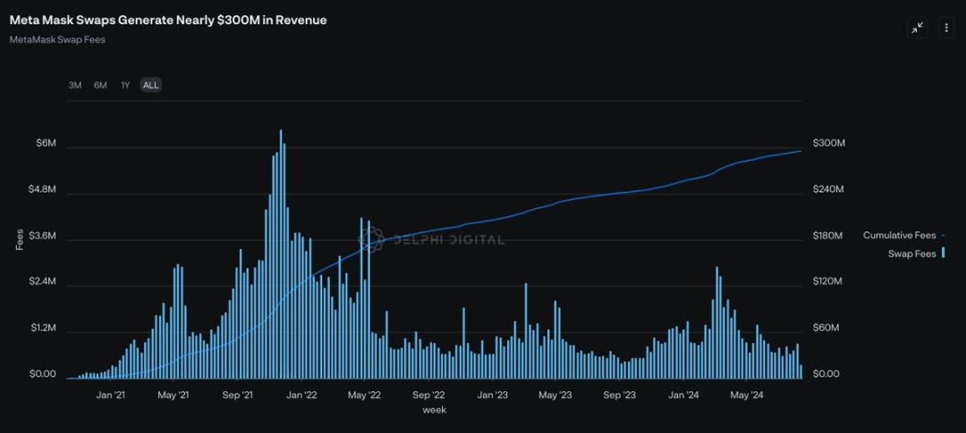Click the rightmost end of the cumulative line
Viewport: 966px width, 433px height.
coord(801,151)
